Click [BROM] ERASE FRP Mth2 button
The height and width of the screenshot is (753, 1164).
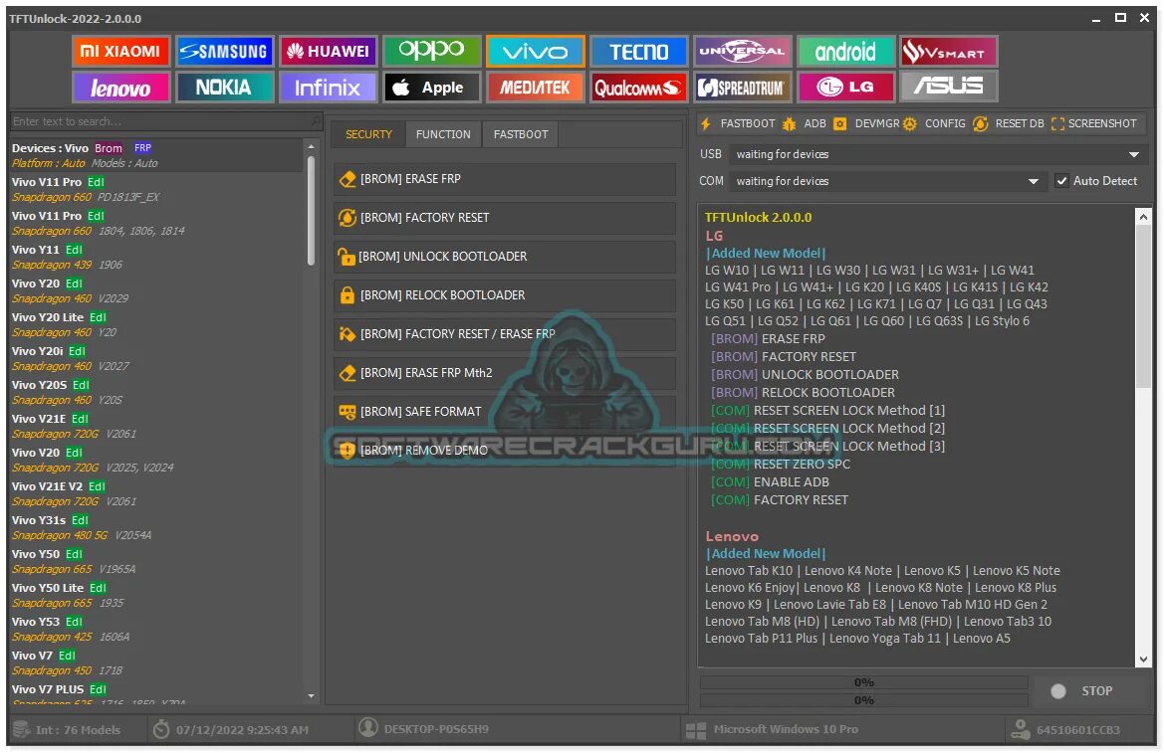(x=504, y=372)
